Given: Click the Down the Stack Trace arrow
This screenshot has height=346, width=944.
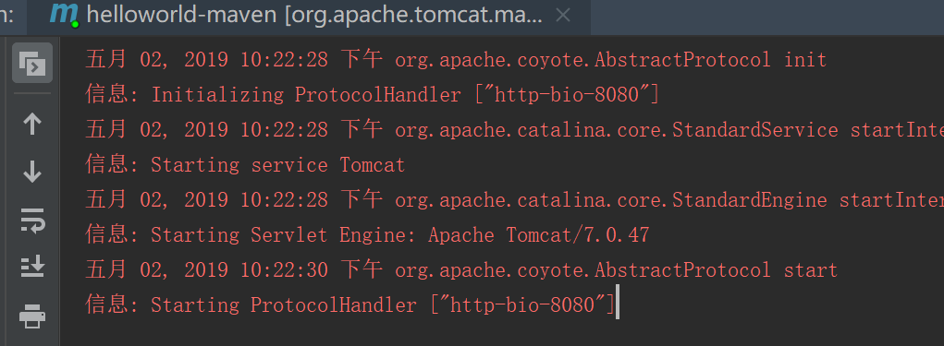Looking at the screenshot, I should point(32,172).
